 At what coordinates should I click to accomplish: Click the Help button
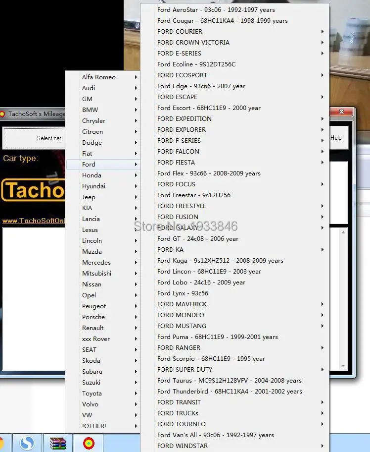tap(336, 138)
